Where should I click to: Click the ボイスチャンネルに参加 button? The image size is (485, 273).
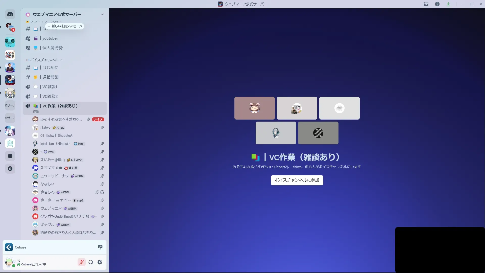[297, 180]
